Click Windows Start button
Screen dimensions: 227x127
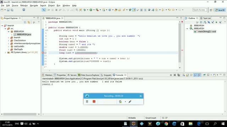pyautogui.click(x=223, y=123)
